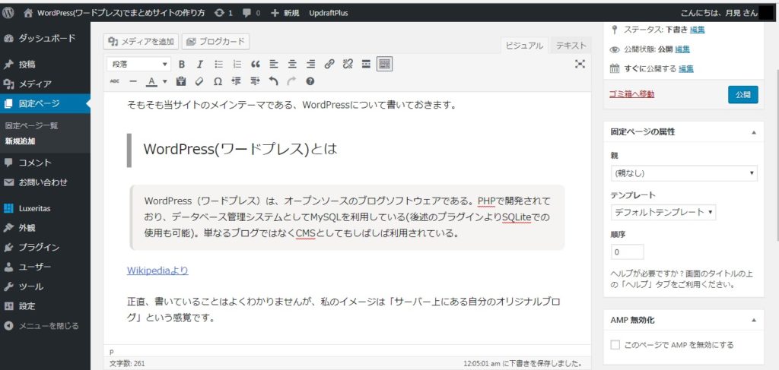The height and width of the screenshot is (370, 779).
Task: Switch to the Text editor tab
Action: coord(571,45)
